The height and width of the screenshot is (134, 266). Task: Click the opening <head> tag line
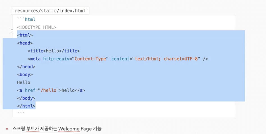[25, 43]
